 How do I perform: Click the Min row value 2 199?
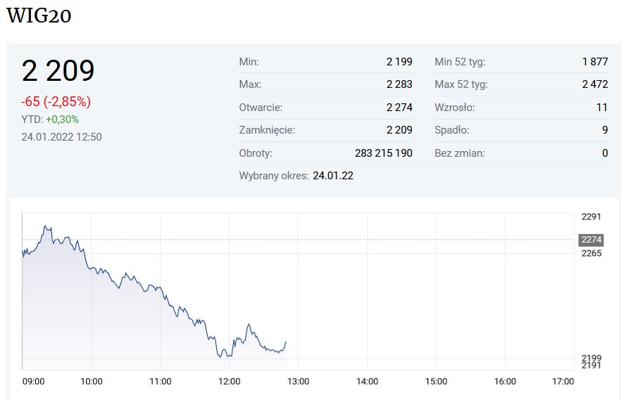[x=399, y=62]
